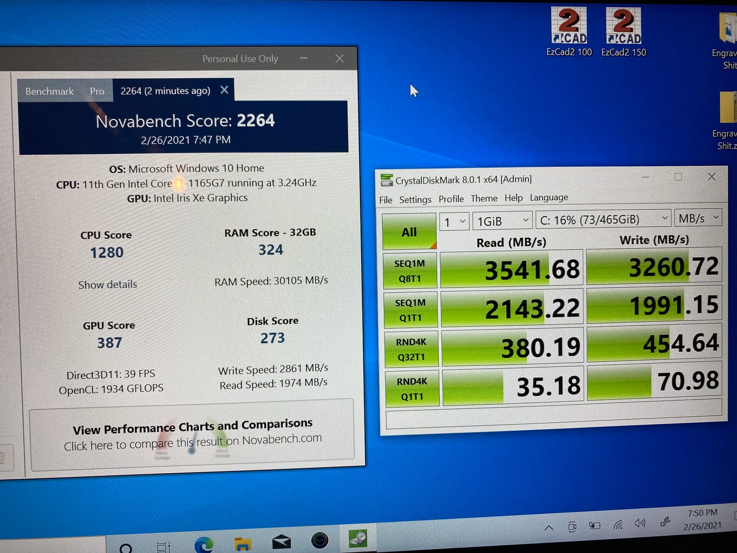Image resolution: width=737 pixels, height=553 pixels.
Task: Open Microsoft Edge from the taskbar
Action: pyautogui.click(x=204, y=544)
